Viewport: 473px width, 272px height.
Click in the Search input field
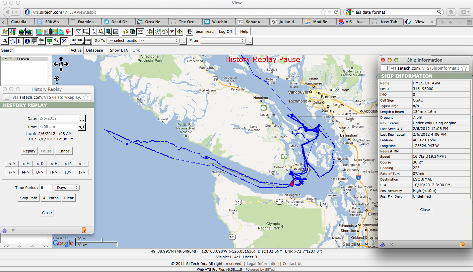coord(41,50)
